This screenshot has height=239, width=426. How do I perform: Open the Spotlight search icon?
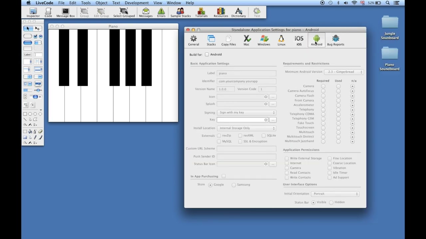click(388, 3)
